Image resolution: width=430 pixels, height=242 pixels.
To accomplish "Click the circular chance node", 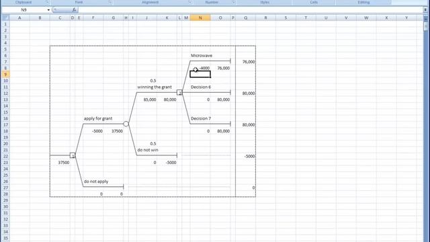I will 126,124.
